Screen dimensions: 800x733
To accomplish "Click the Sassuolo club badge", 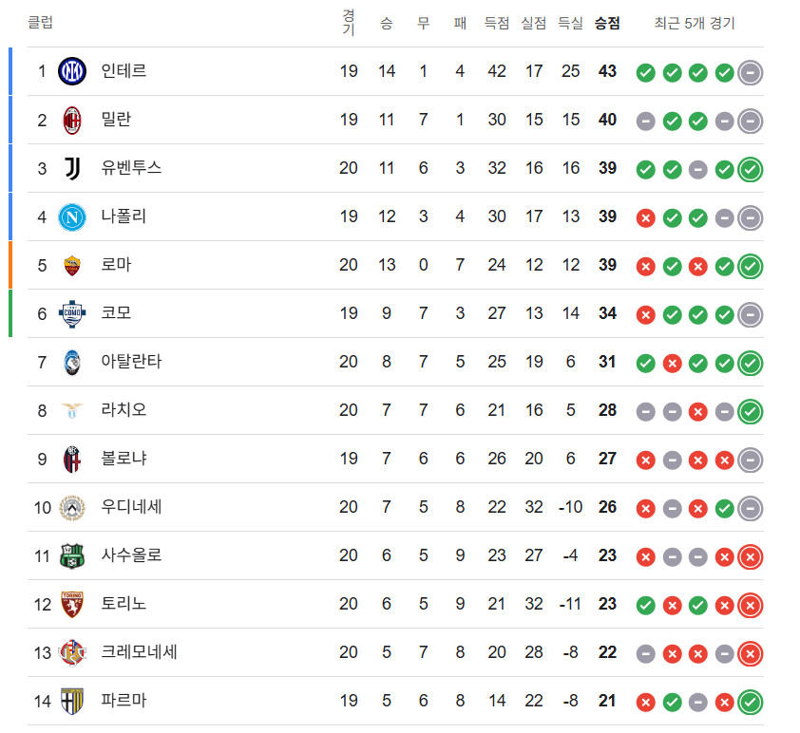I will 72,556.
